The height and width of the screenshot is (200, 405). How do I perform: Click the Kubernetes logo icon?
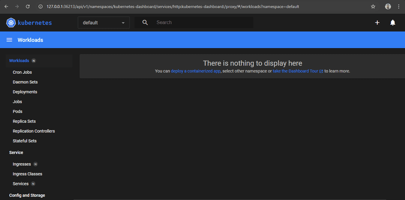10,23
